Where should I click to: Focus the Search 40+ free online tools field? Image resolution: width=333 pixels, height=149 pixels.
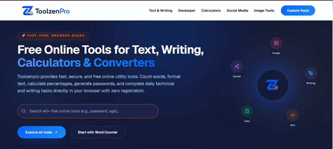pos(88,111)
